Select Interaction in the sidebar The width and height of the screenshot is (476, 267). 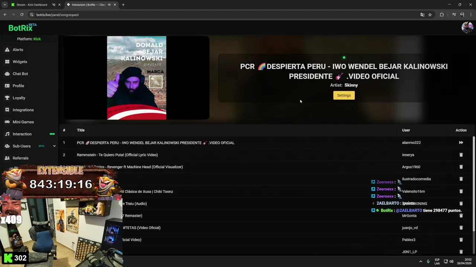(22, 134)
